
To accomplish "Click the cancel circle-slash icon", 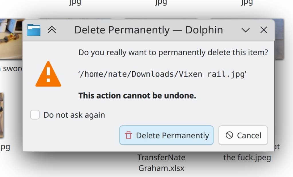I will [229, 135].
